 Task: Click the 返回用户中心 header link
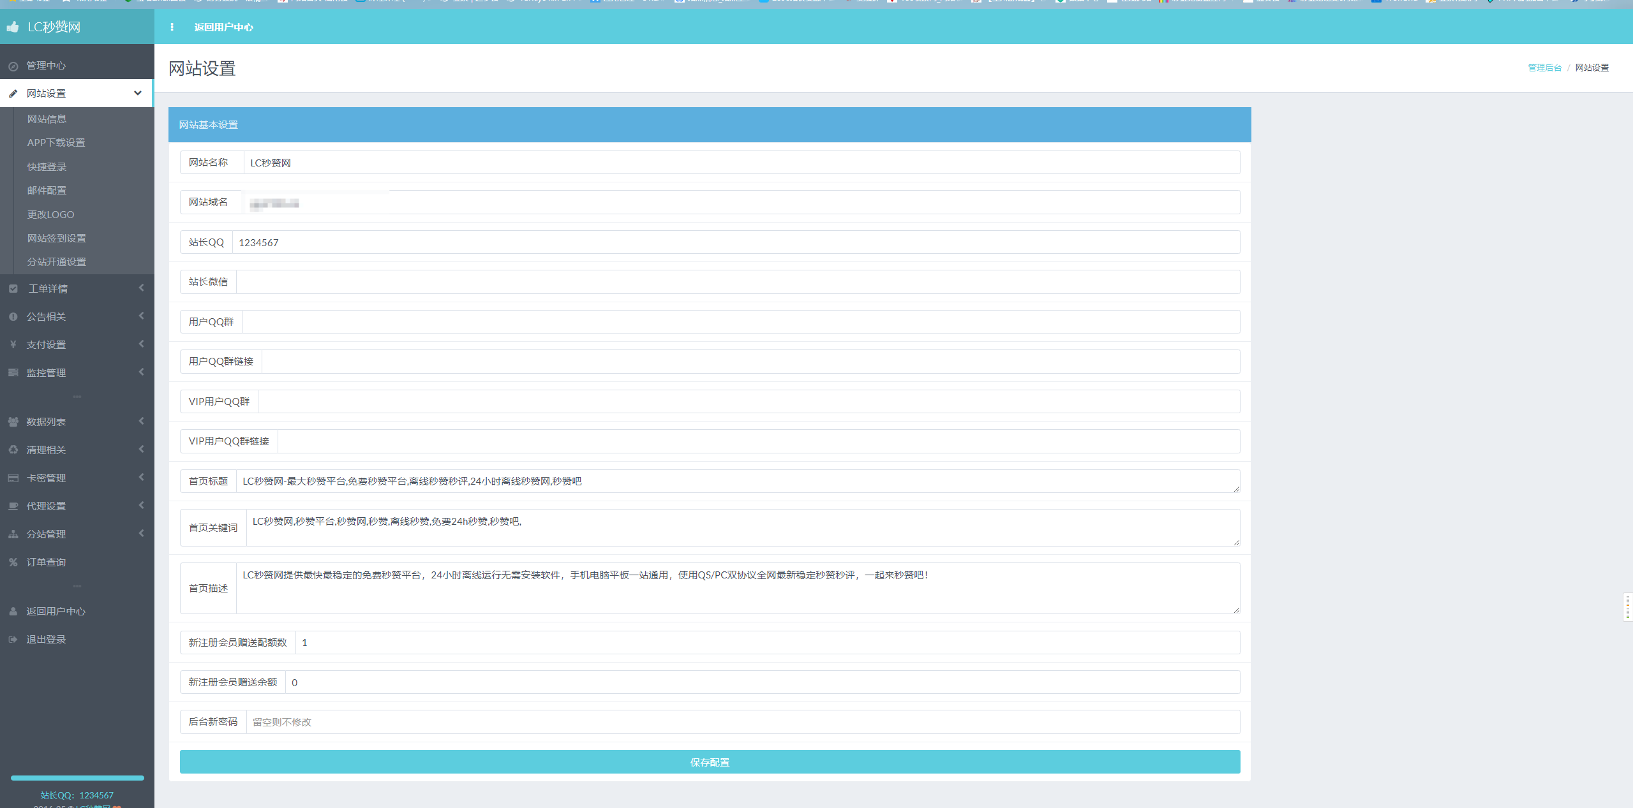223,27
